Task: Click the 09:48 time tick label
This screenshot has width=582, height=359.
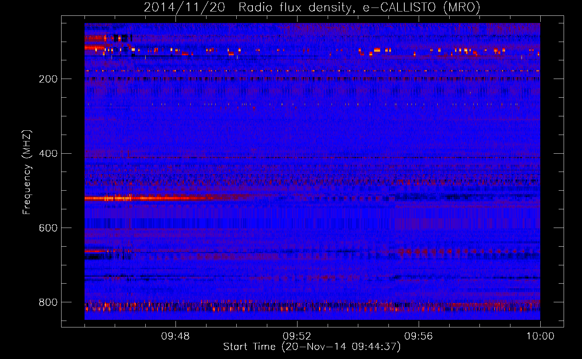Action: click(176, 336)
